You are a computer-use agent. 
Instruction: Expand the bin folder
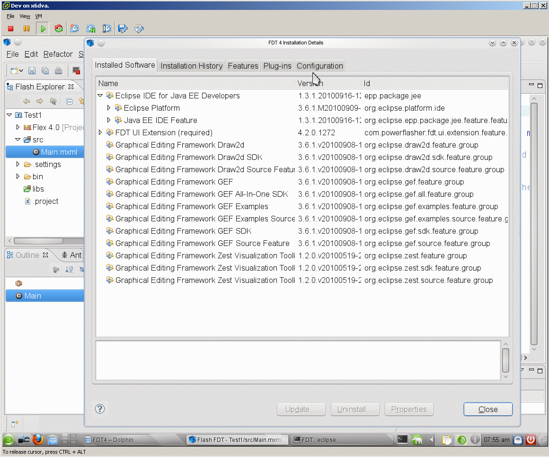pyautogui.click(x=18, y=176)
